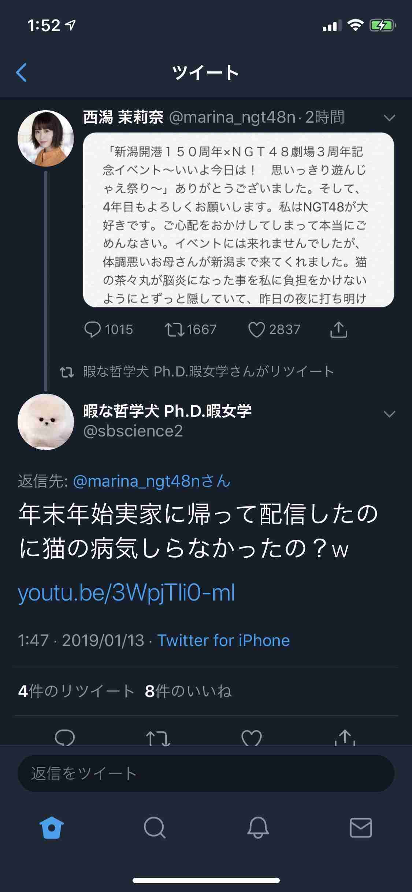Tap the 返信をツイート reply field
The height and width of the screenshot is (892, 412).
[x=206, y=773]
